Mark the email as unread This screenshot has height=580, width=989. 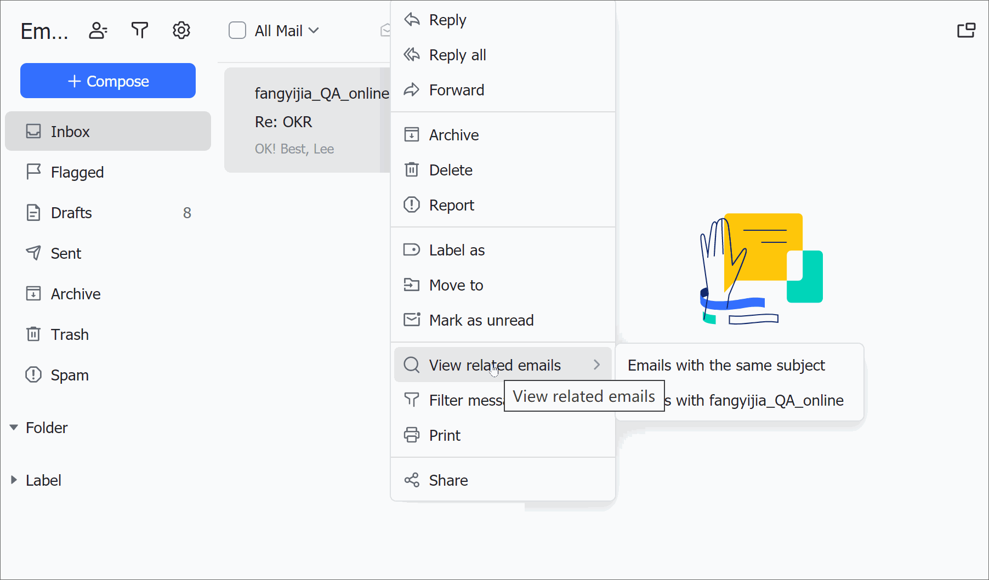click(481, 320)
